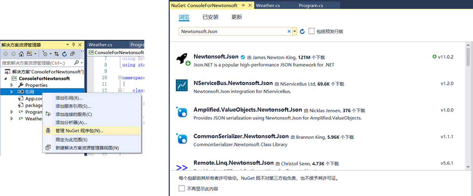Click the Newtonsoft.Json rocket package icon
Viewport: 473px width, 196px height.
point(183,59)
